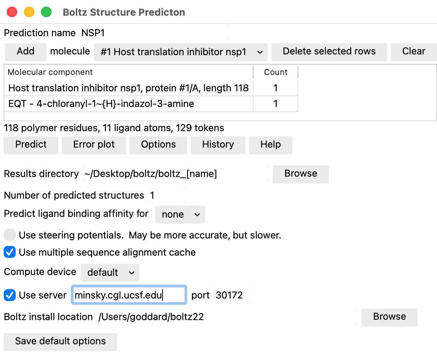The image size is (437, 354).
Task: Enable the steering potentials checkbox
Action: [10, 235]
